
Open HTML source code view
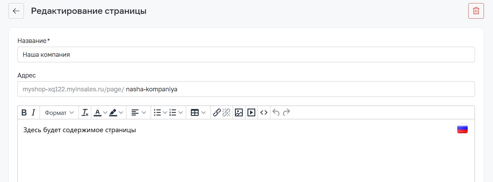264,112
